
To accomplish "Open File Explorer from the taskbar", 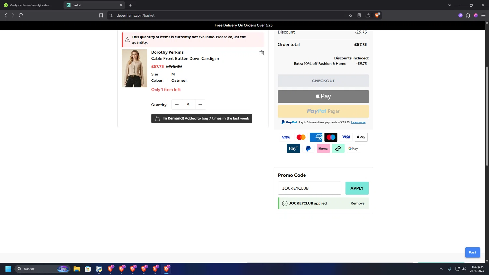I will pos(77,269).
